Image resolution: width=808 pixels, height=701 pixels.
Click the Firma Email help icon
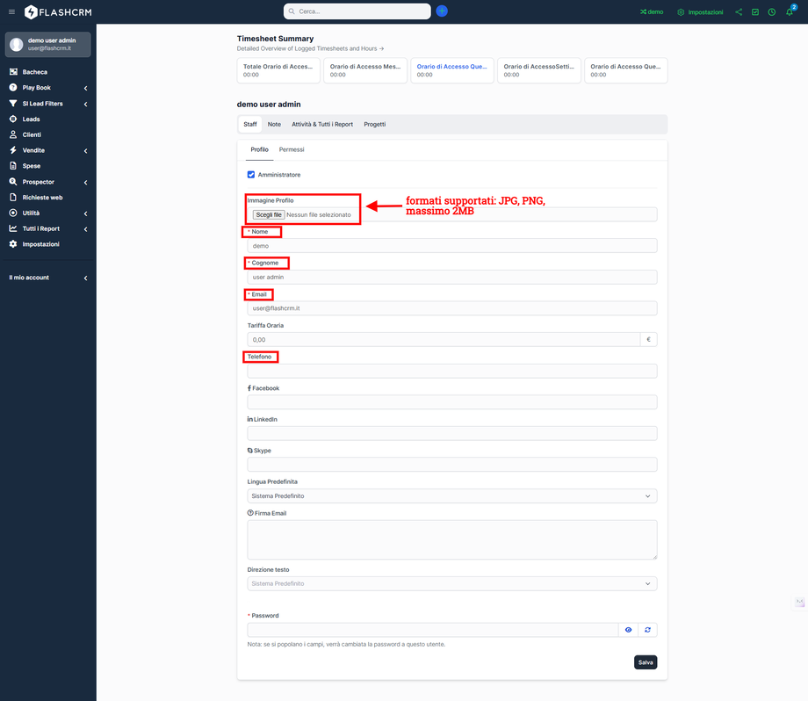250,513
